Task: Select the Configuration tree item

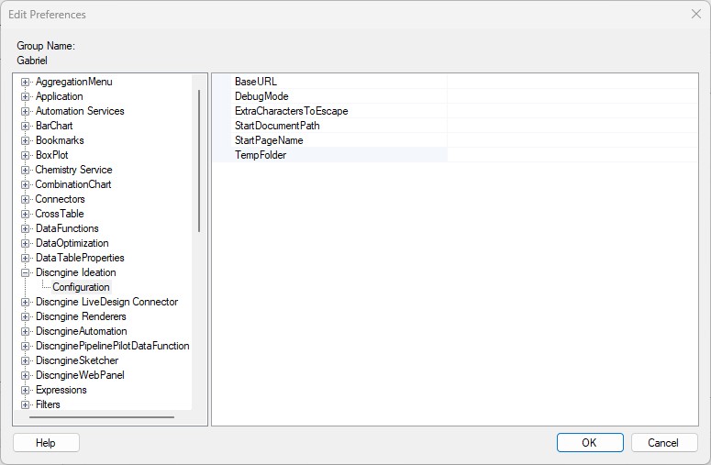Action: click(x=81, y=287)
